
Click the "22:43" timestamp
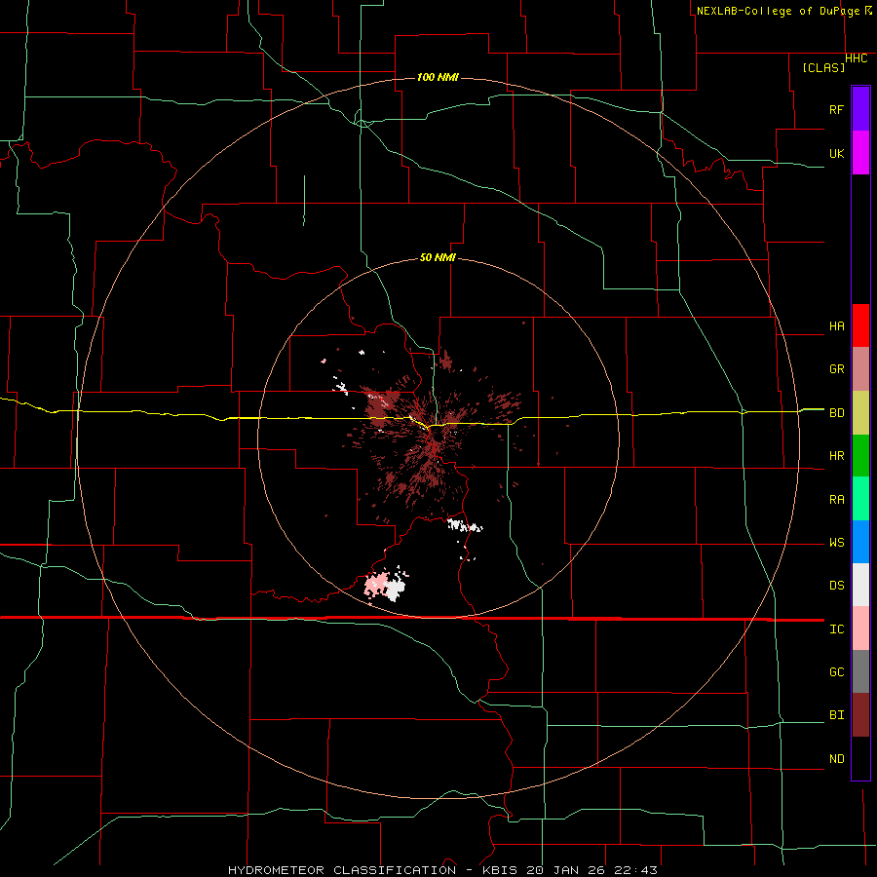[637, 870]
